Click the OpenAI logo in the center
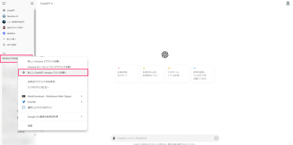Screen dimensions: 293x145 point(165,55)
